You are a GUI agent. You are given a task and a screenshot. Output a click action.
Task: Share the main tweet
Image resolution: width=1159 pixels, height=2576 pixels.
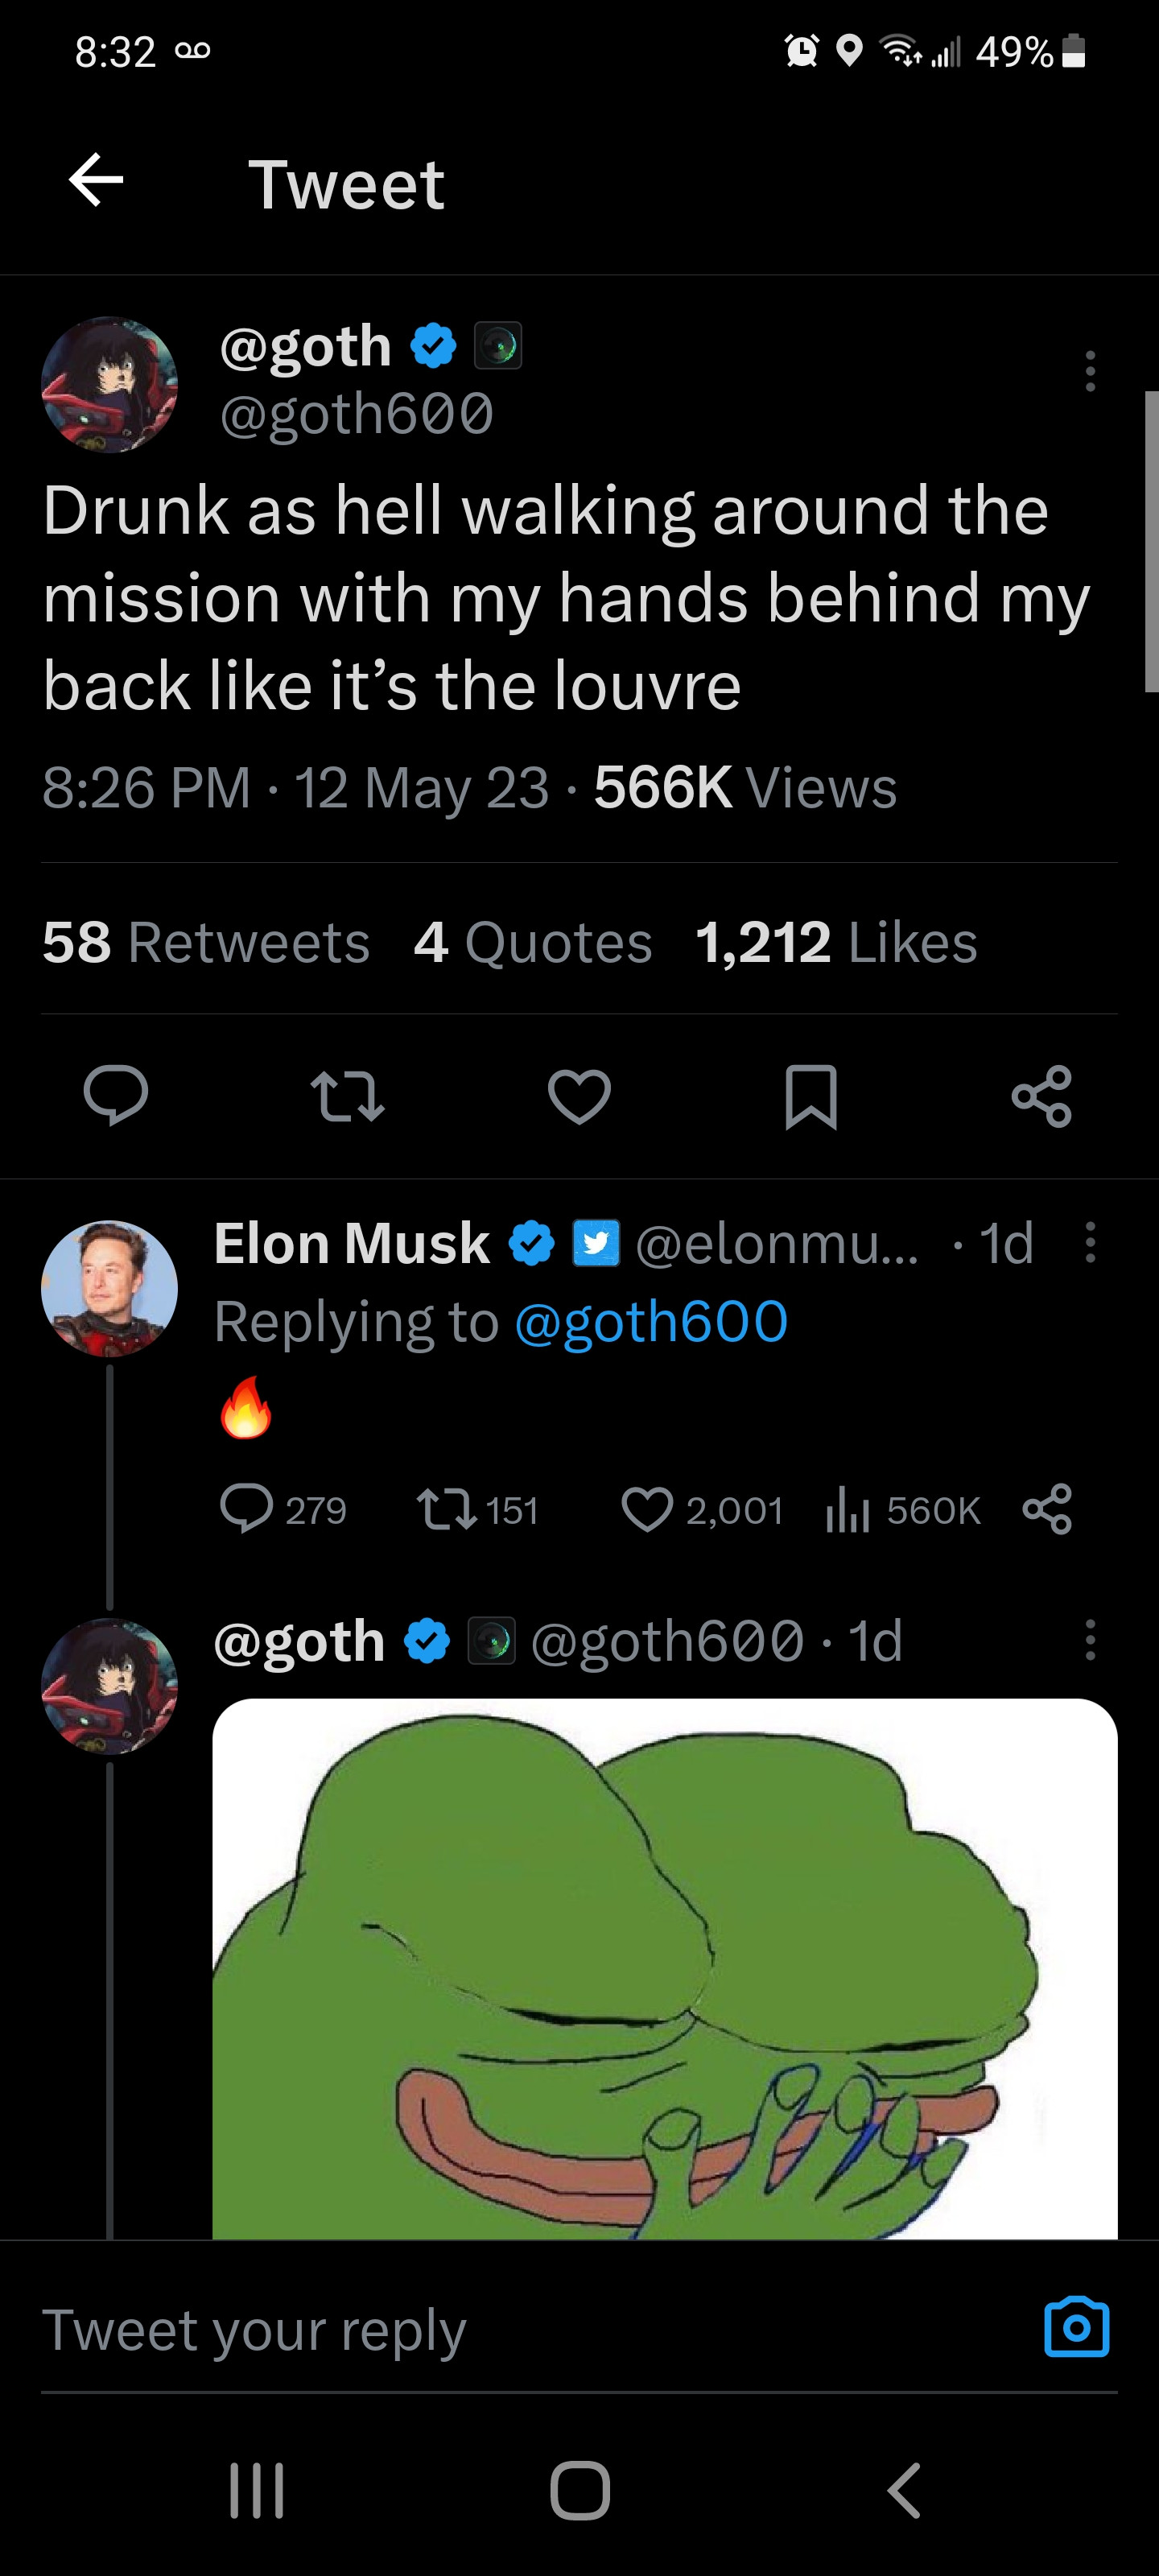[1041, 1097]
